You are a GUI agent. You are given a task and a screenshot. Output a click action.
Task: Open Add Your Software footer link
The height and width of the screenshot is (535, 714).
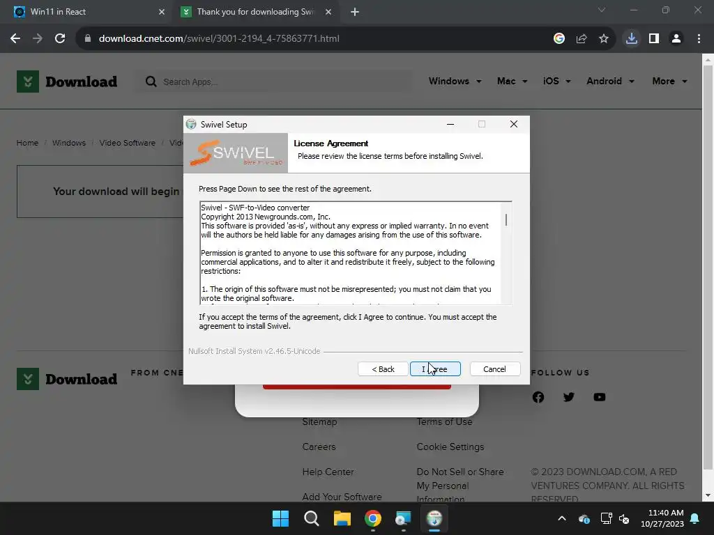[x=342, y=497]
